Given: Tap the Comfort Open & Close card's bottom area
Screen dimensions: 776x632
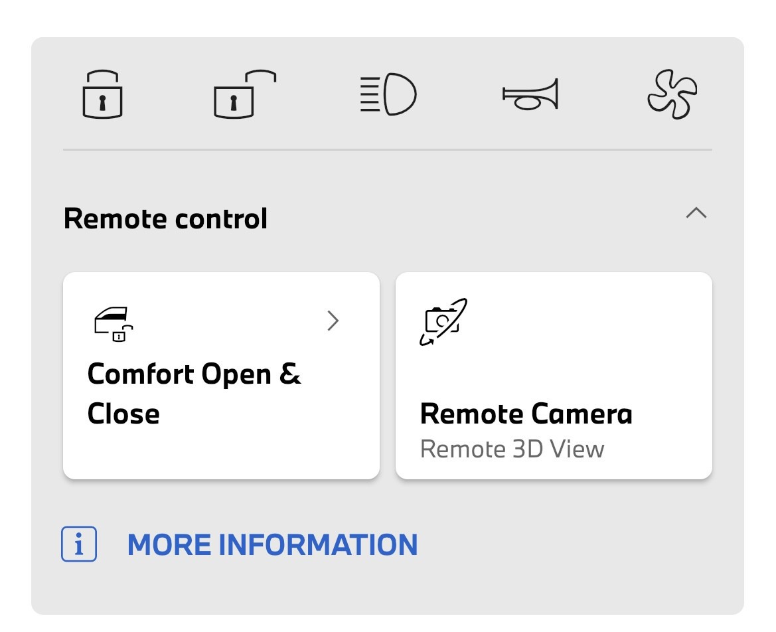Looking at the screenshot, I should click(x=221, y=453).
